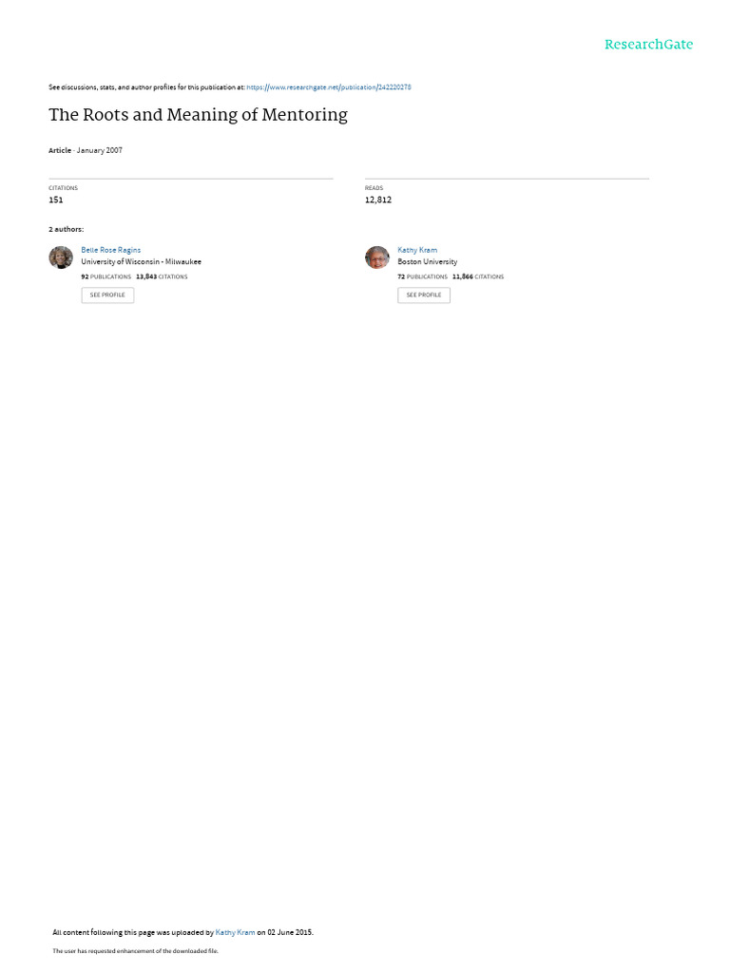
Task: Click 92 Publications under Belle Rose Ragins
Action: (x=106, y=277)
